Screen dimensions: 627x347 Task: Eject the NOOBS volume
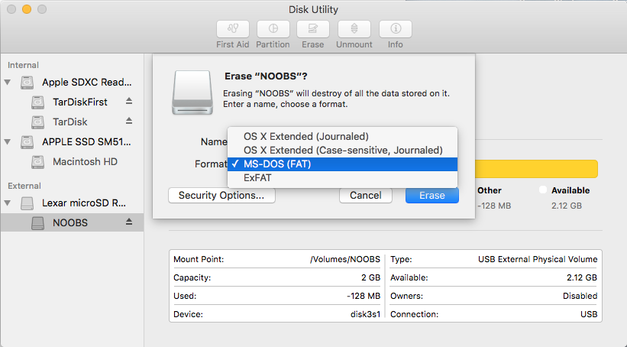[x=129, y=222]
